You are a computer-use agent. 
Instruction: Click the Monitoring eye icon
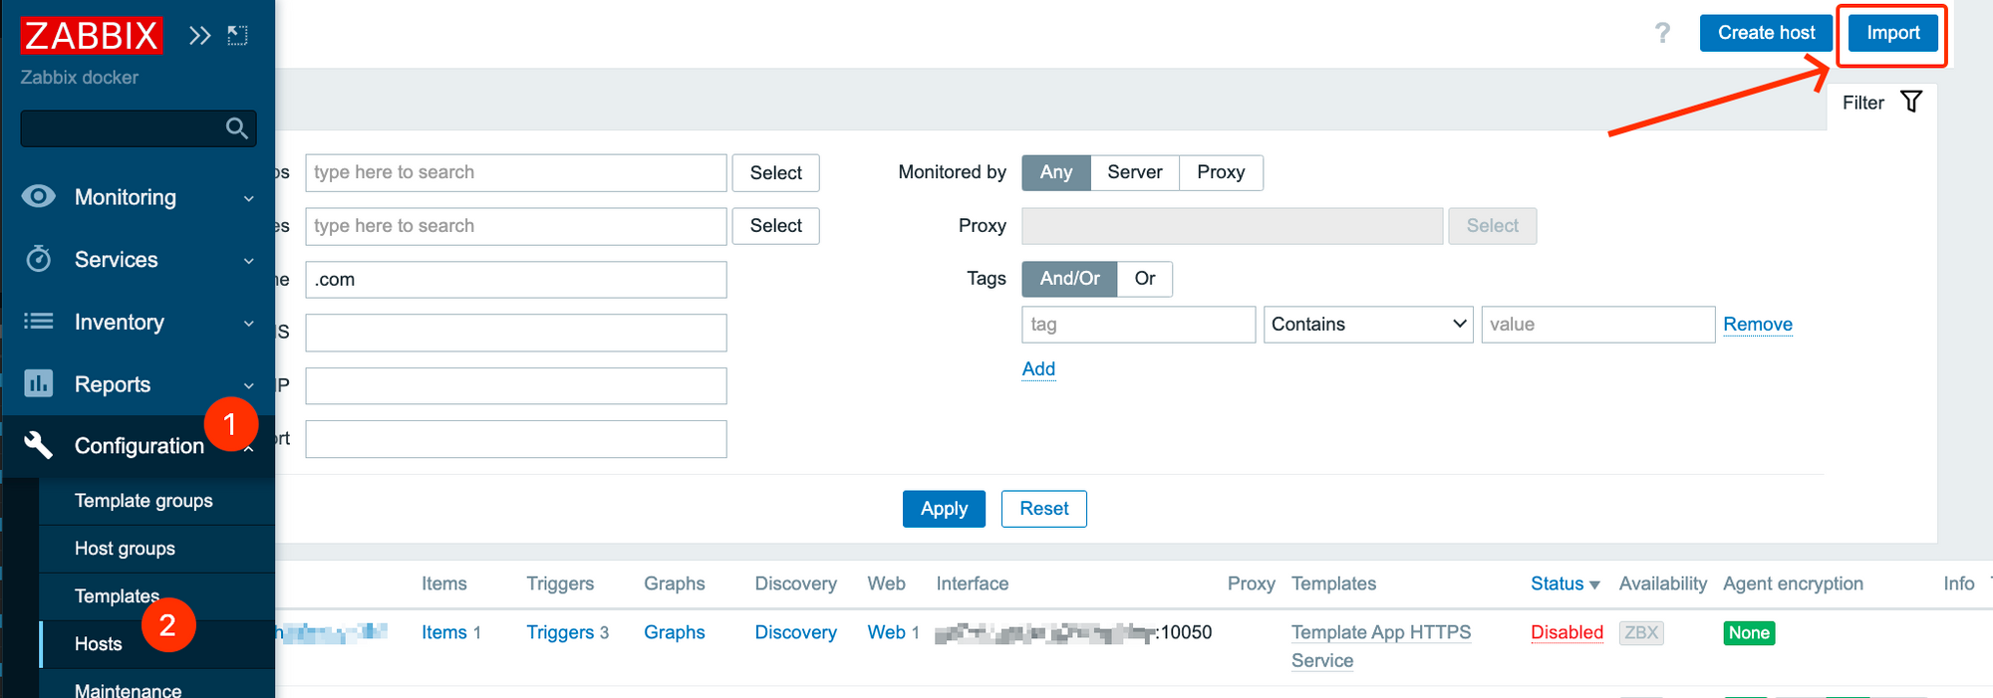39,196
